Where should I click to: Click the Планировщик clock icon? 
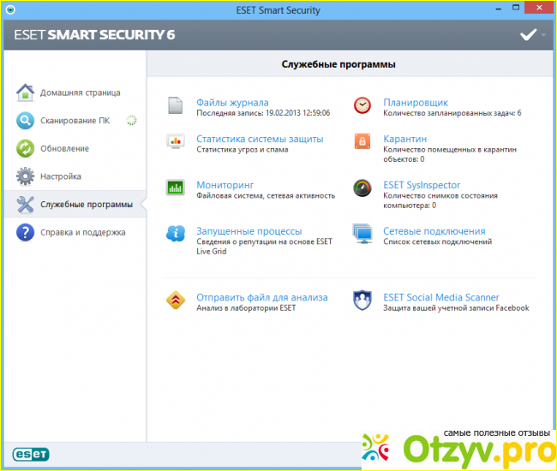click(x=362, y=106)
